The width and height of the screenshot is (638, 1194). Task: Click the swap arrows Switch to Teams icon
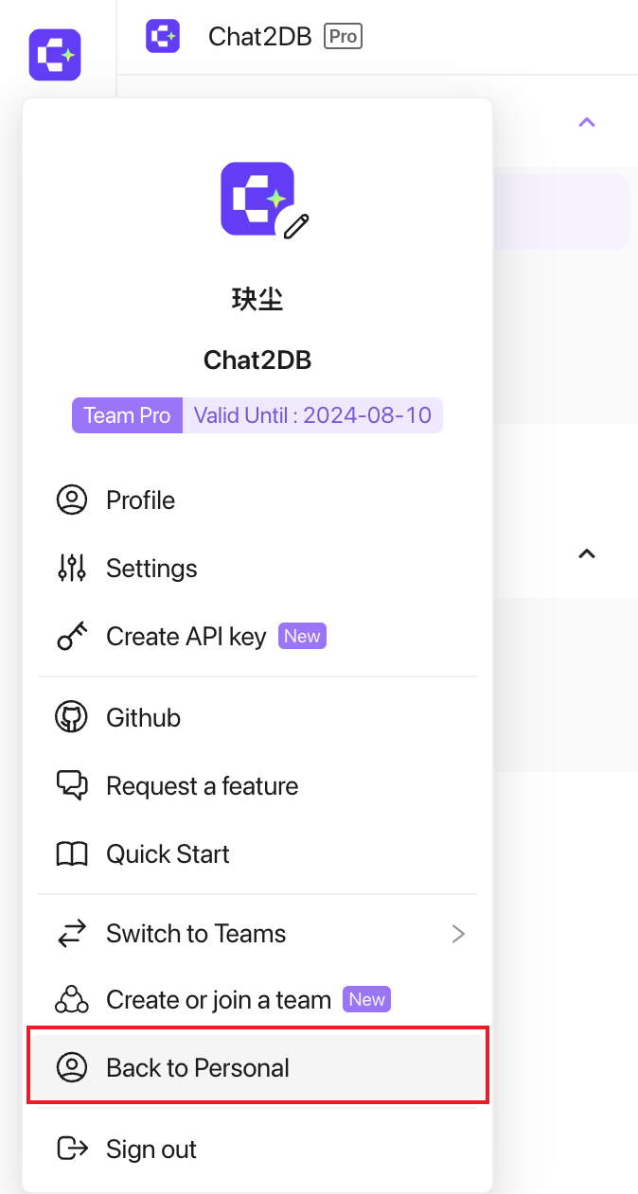click(72, 934)
